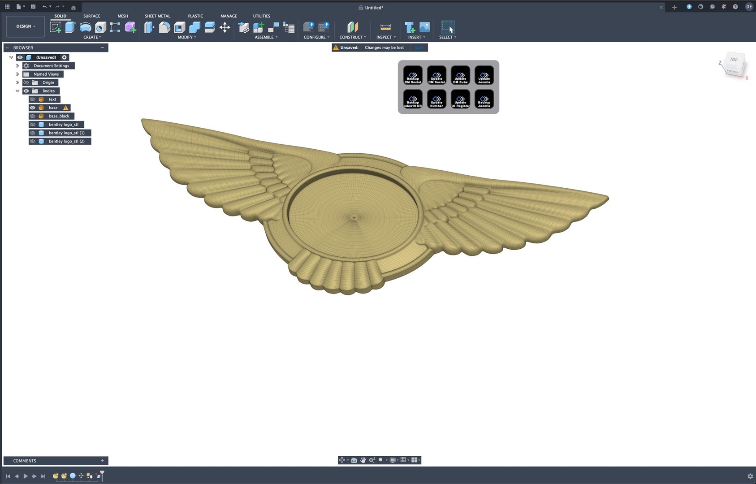
Task: Click the Save link in the unsaved warning
Action: (x=419, y=48)
